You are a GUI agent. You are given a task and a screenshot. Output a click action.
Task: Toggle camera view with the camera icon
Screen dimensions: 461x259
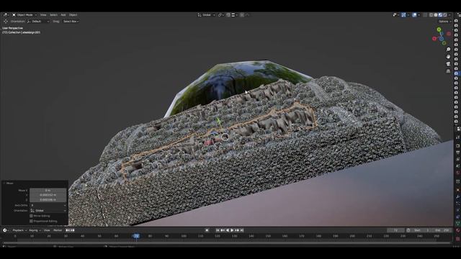448,64
